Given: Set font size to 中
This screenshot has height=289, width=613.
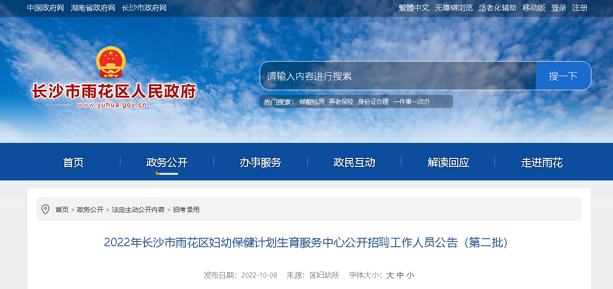Looking at the screenshot, I should click(400, 275).
